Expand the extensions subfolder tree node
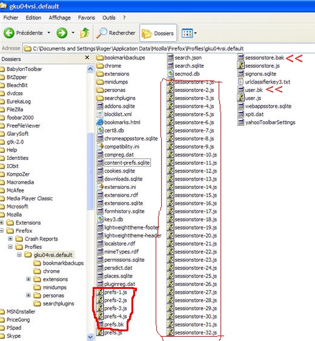The height and width of the screenshot is (341, 315). [28, 279]
